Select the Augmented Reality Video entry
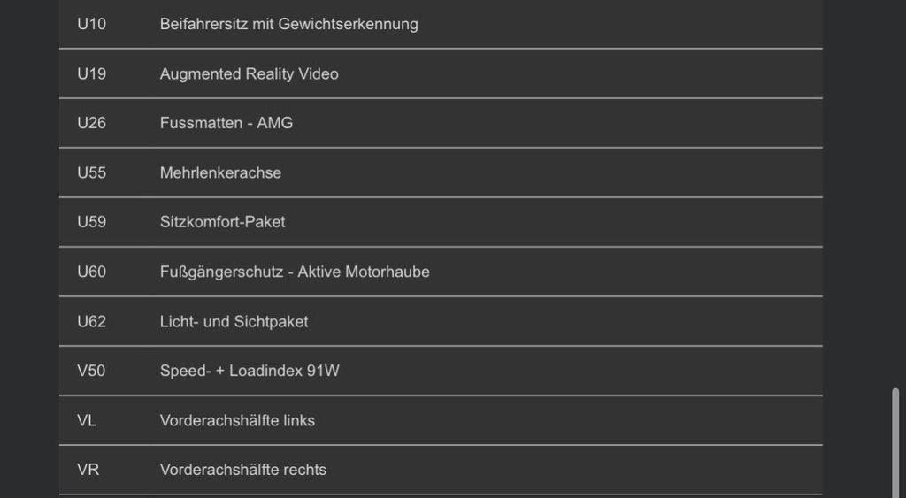This screenshot has width=906, height=498. pyautogui.click(x=249, y=73)
